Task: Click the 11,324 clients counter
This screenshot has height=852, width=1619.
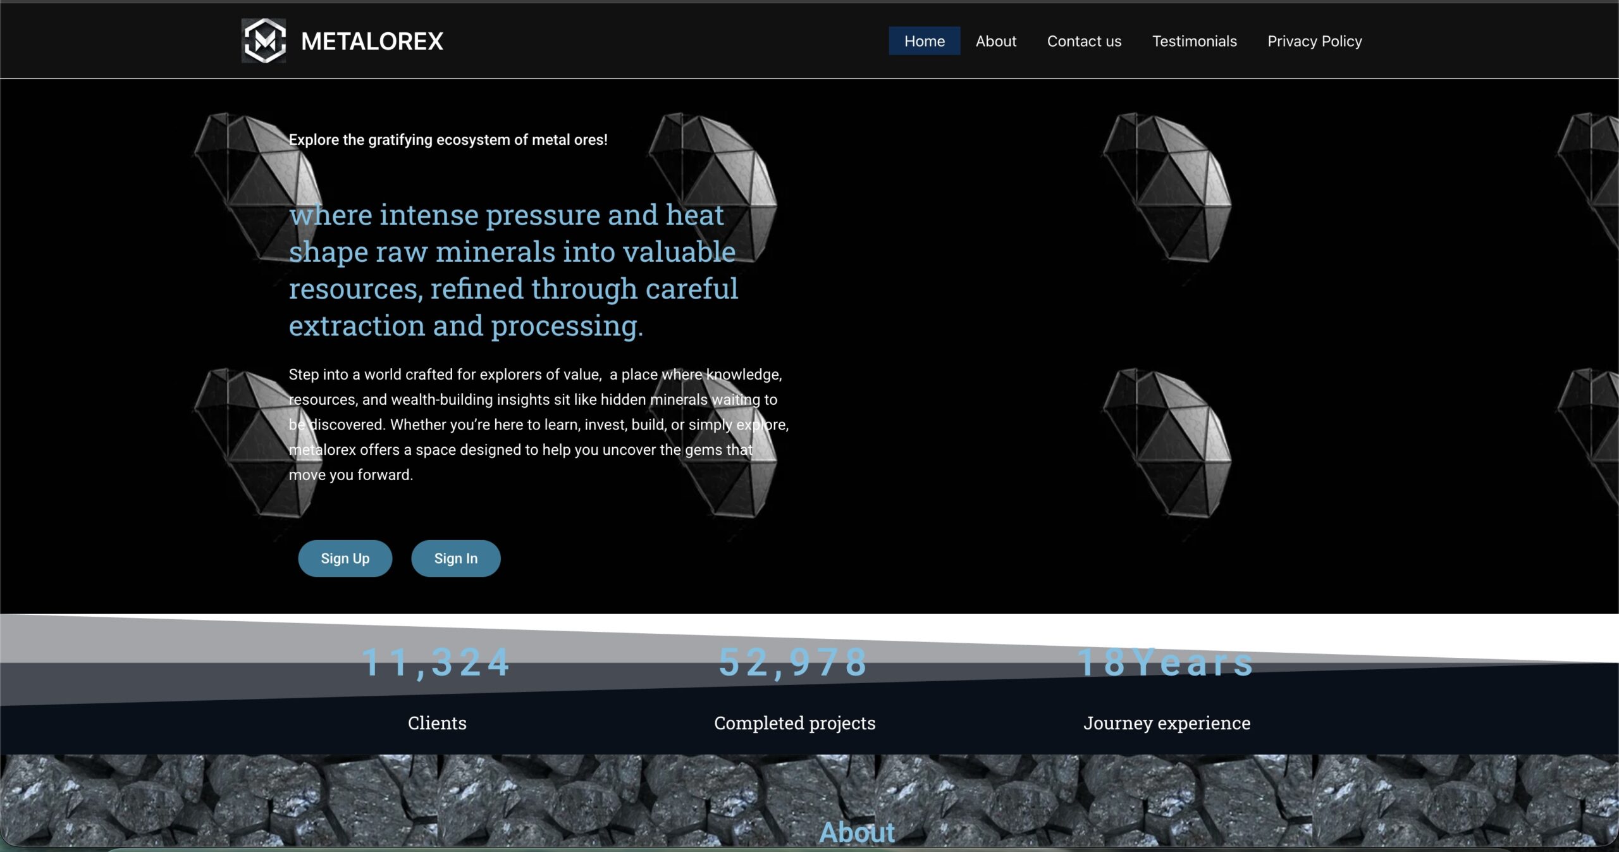Action: [436, 662]
